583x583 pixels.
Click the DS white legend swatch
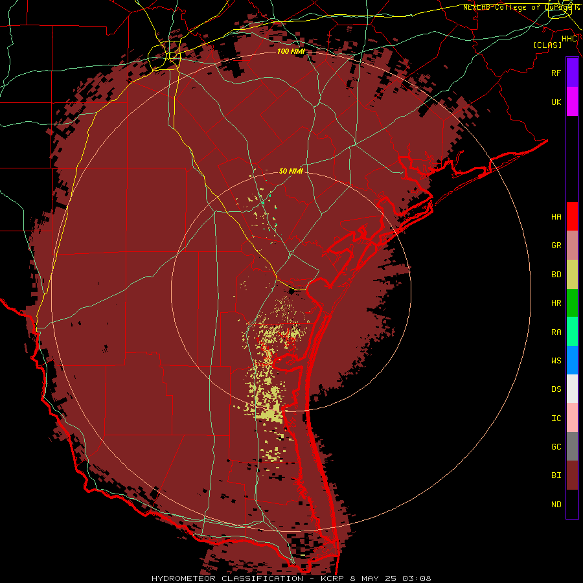coord(572,389)
